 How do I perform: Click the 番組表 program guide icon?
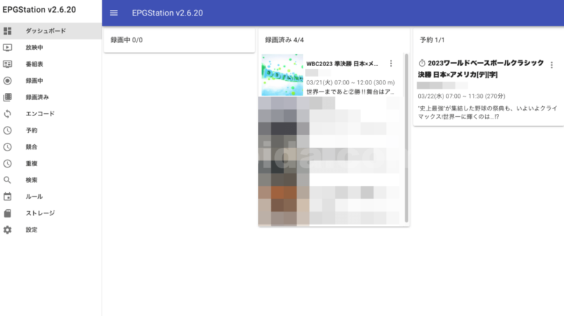pos(8,64)
